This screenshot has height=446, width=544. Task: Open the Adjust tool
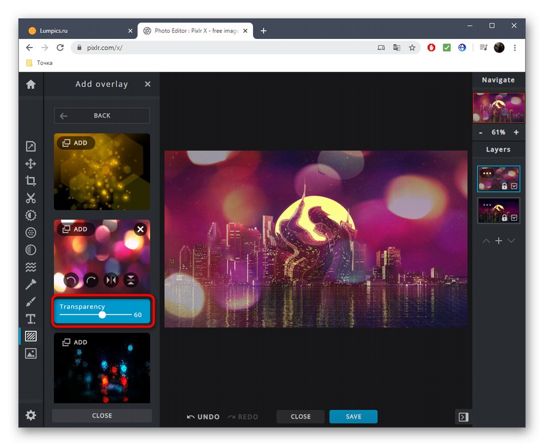pyautogui.click(x=30, y=215)
